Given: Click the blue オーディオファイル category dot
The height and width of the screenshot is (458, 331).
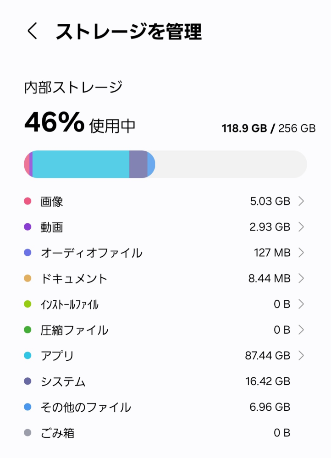Looking at the screenshot, I should pyautogui.click(x=28, y=253).
